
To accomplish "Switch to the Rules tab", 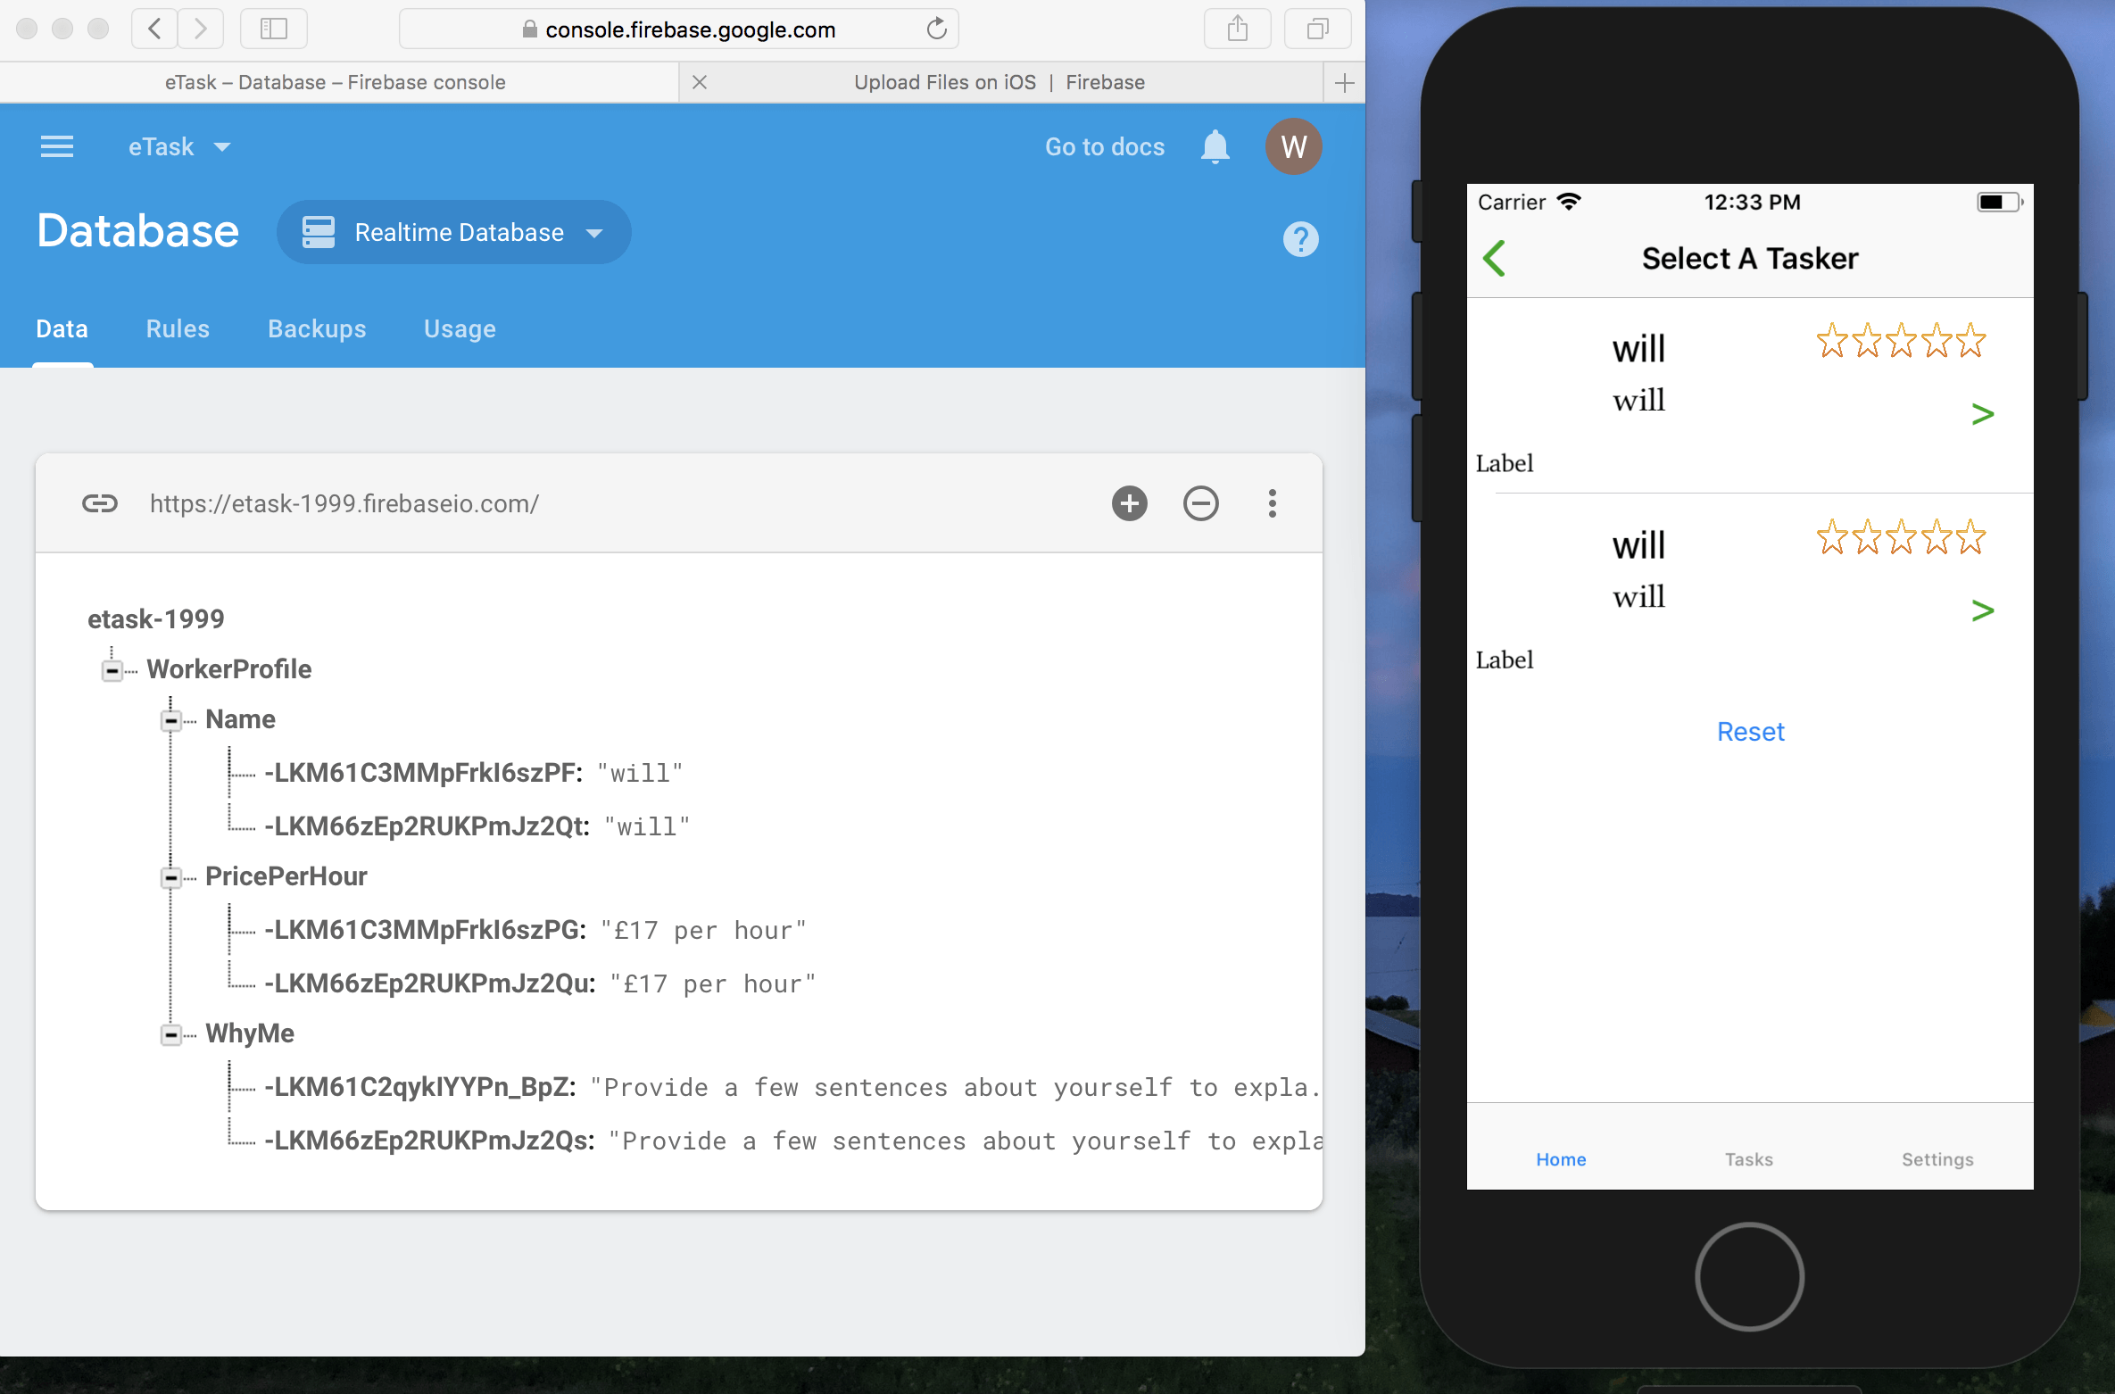I will pos(178,329).
